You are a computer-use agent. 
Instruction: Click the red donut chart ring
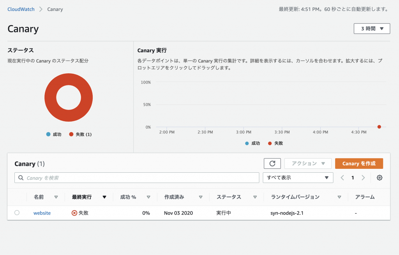pos(49,97)
